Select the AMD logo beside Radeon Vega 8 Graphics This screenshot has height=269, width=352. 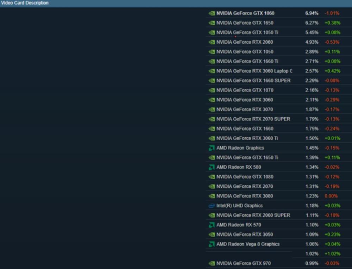pyautogui.click(x=212, y=244)
